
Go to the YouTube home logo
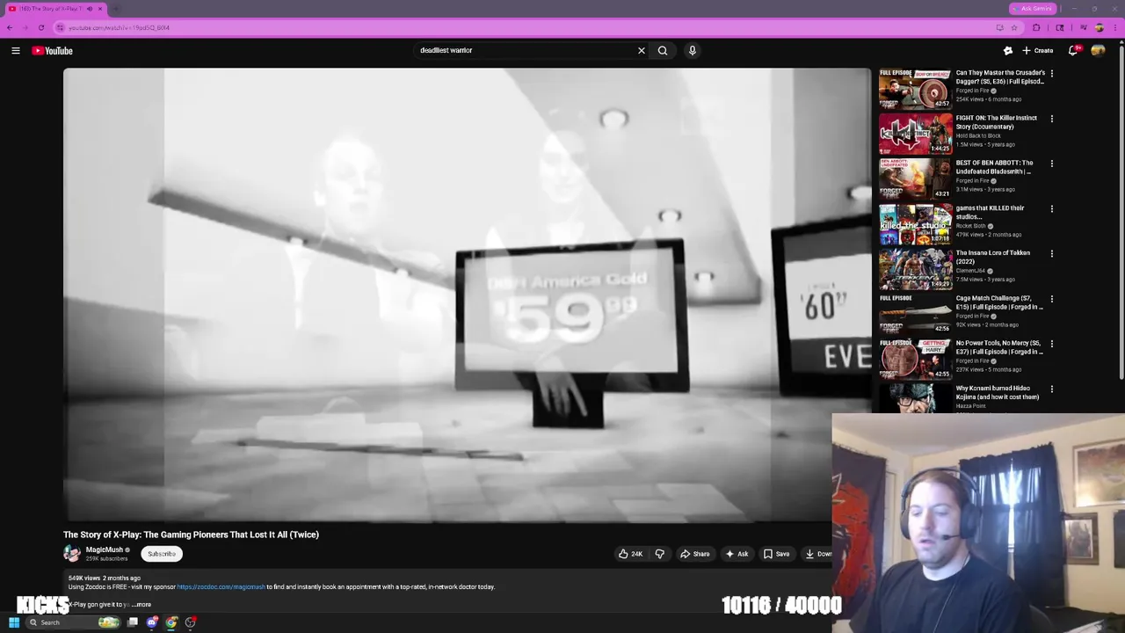53,51
